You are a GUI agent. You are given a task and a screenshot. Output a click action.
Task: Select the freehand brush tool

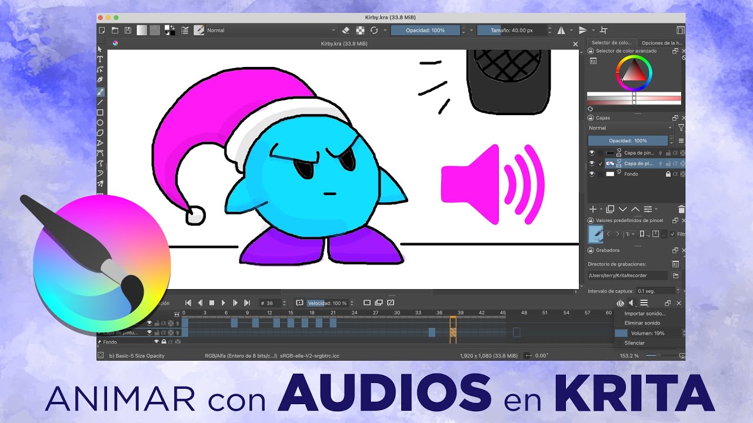(x=100, y=92)
